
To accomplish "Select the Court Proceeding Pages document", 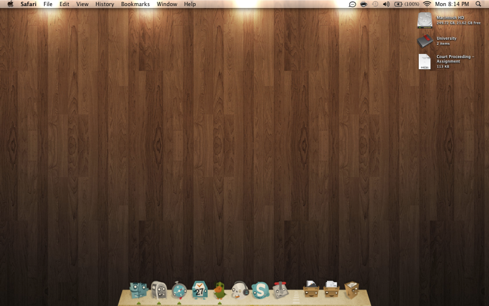I will [x=425, y=61].
